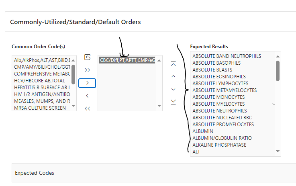Viewport: 296px width, 186px height.
Task: Click the Expected Results list scrollbar thumb
Action: click(x=278, y=71)
